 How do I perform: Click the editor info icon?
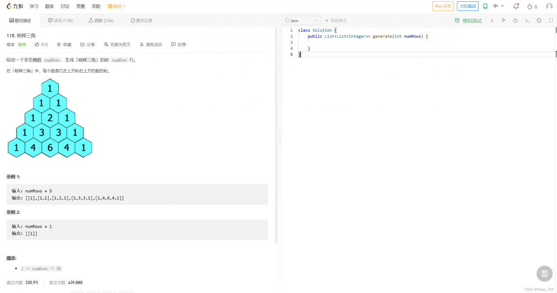(492, 20)
